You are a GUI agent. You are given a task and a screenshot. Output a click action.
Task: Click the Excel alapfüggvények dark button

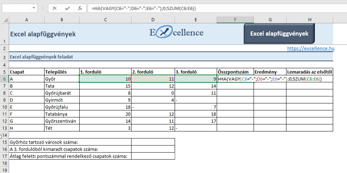(279, 34)
